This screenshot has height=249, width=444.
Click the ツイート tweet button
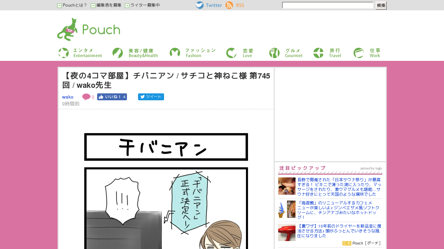[151, 97]
